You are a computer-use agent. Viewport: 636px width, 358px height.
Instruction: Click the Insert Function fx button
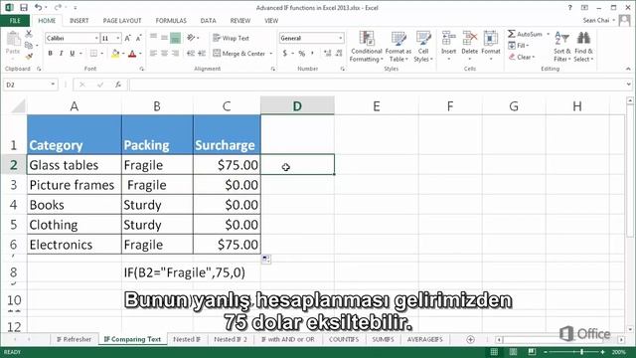click(118, 85)
